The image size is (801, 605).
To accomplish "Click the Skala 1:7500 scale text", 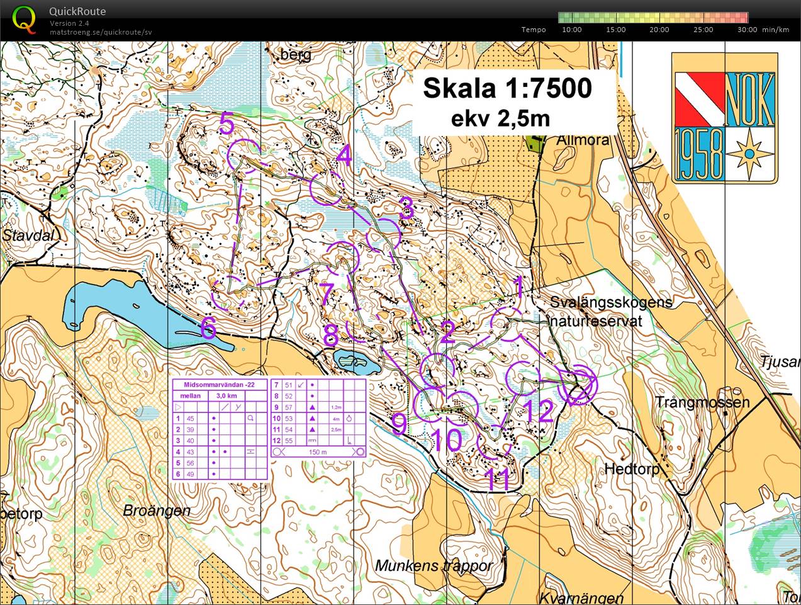I will click(507, 88).
